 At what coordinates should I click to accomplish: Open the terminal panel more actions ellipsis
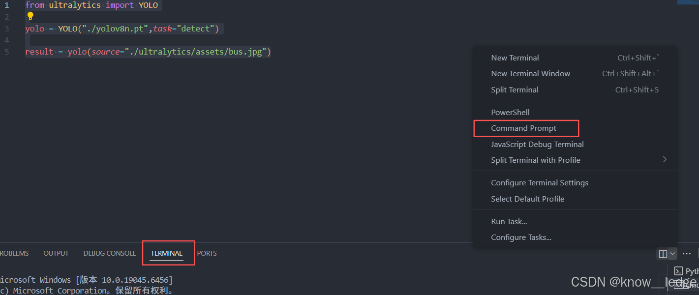(687, 254)
